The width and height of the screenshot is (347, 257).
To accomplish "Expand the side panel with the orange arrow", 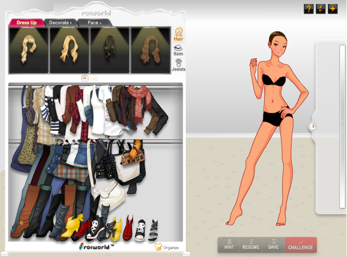I will [x=313, y=127].
